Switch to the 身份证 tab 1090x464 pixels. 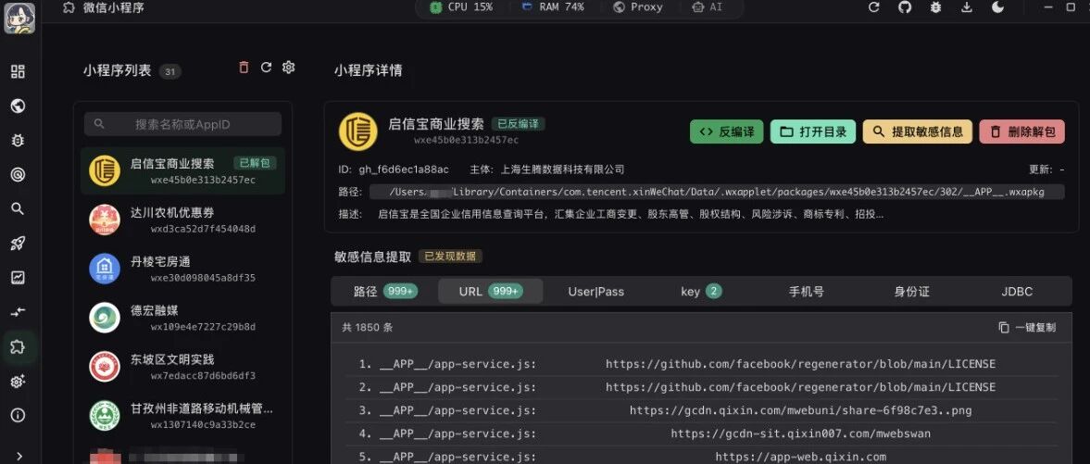click(911, 292)
